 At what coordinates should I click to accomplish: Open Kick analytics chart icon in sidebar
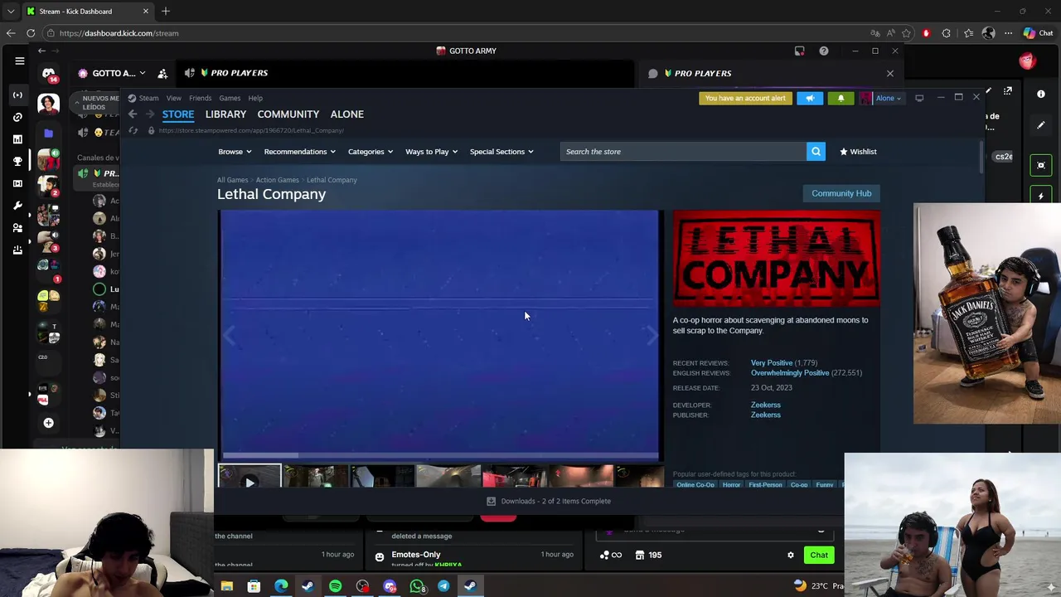17,139
